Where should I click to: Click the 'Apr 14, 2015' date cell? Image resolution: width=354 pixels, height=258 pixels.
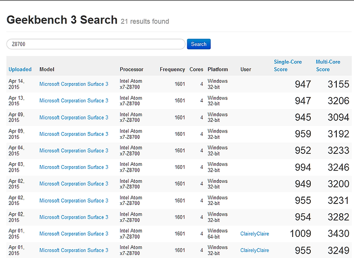pos(16,84)
